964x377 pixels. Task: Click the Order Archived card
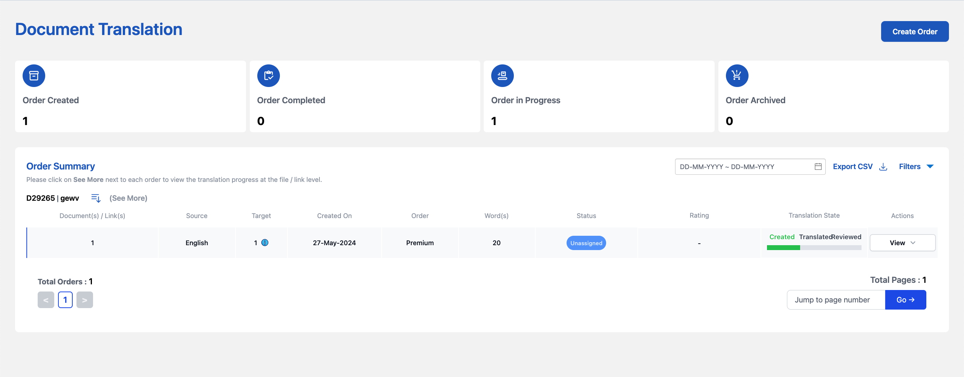click(x=834, y=96)
